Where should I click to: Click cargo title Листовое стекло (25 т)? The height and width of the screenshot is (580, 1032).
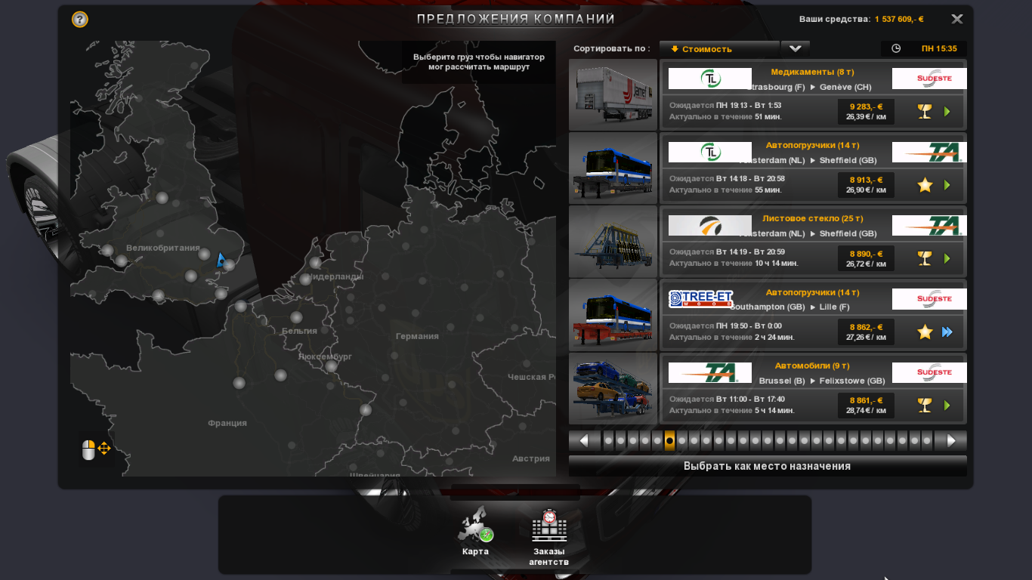click(x=812, y=218)
